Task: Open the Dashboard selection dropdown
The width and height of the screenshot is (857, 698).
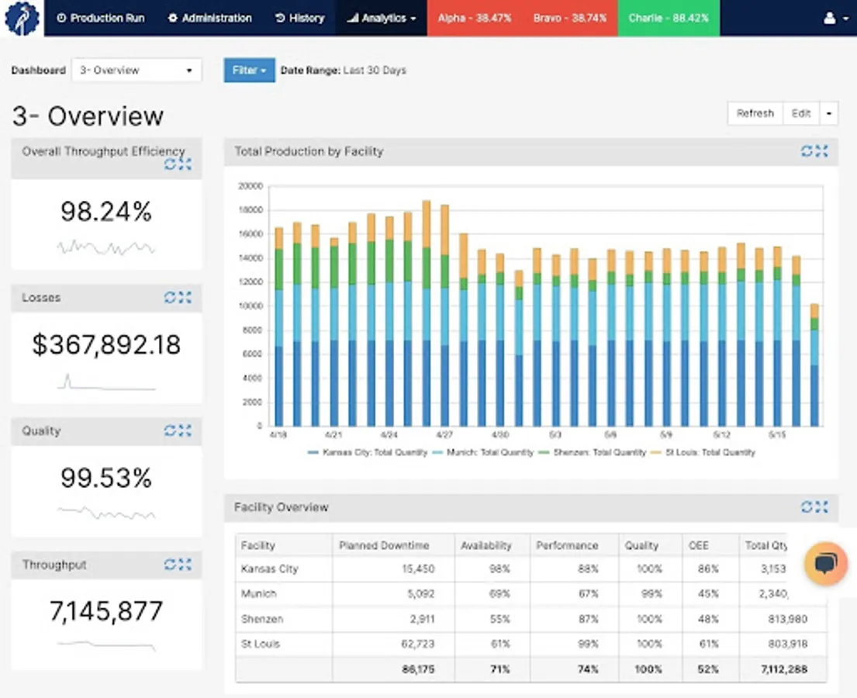Action: [x=136, y=71]
